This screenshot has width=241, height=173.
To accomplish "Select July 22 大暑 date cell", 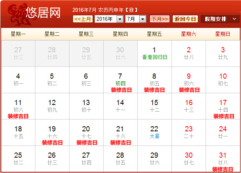I will (x=155, y=132).
